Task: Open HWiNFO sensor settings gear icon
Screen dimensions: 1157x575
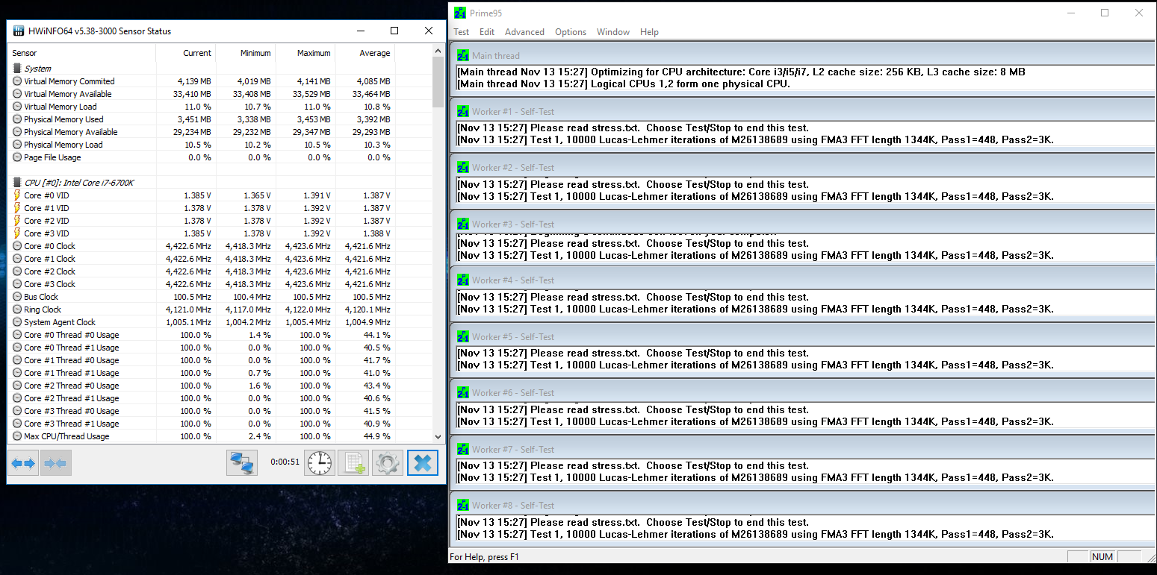Action: 387,463
